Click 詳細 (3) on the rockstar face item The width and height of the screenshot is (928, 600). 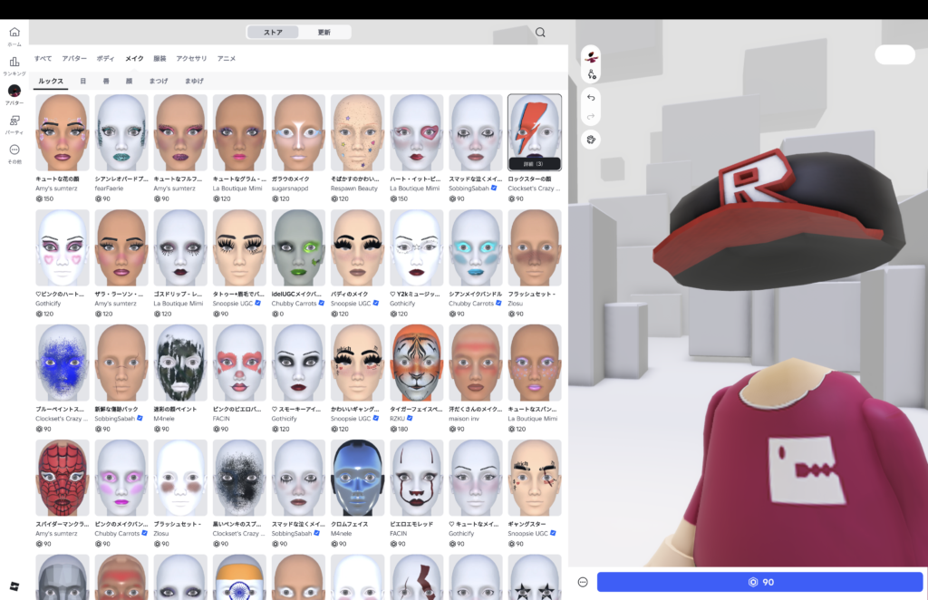tap(534, 163)
